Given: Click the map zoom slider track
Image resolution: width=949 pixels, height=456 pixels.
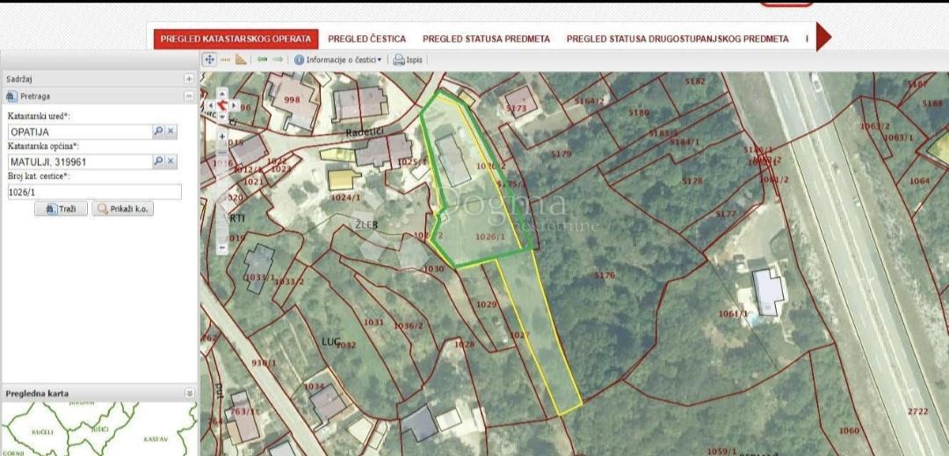Looking at the screenshot, I should tap(222, 192).
